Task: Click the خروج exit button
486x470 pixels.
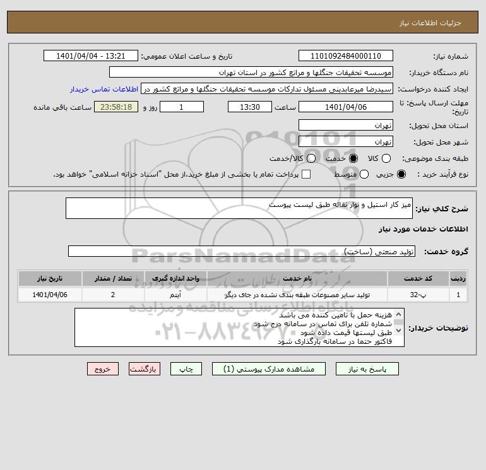Action: tap(103, 369)
